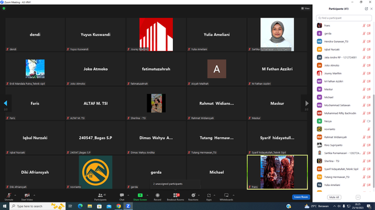
Task: Click the Leave Room button
Action: click(x=301, y=197)
